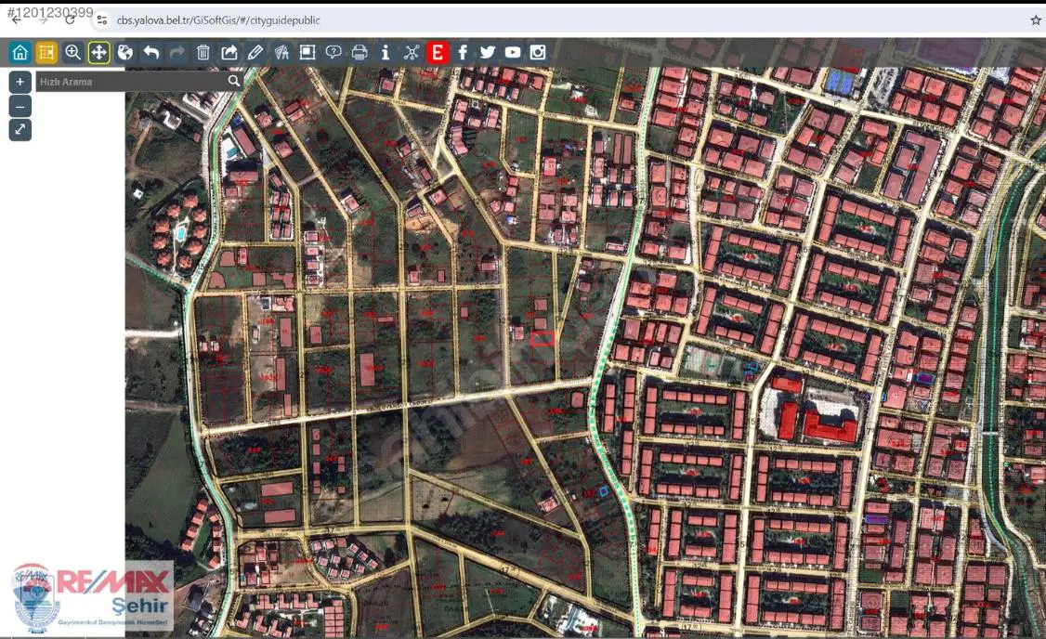Reload the browser page
The image size is (1046, 639).
point(70,20)
